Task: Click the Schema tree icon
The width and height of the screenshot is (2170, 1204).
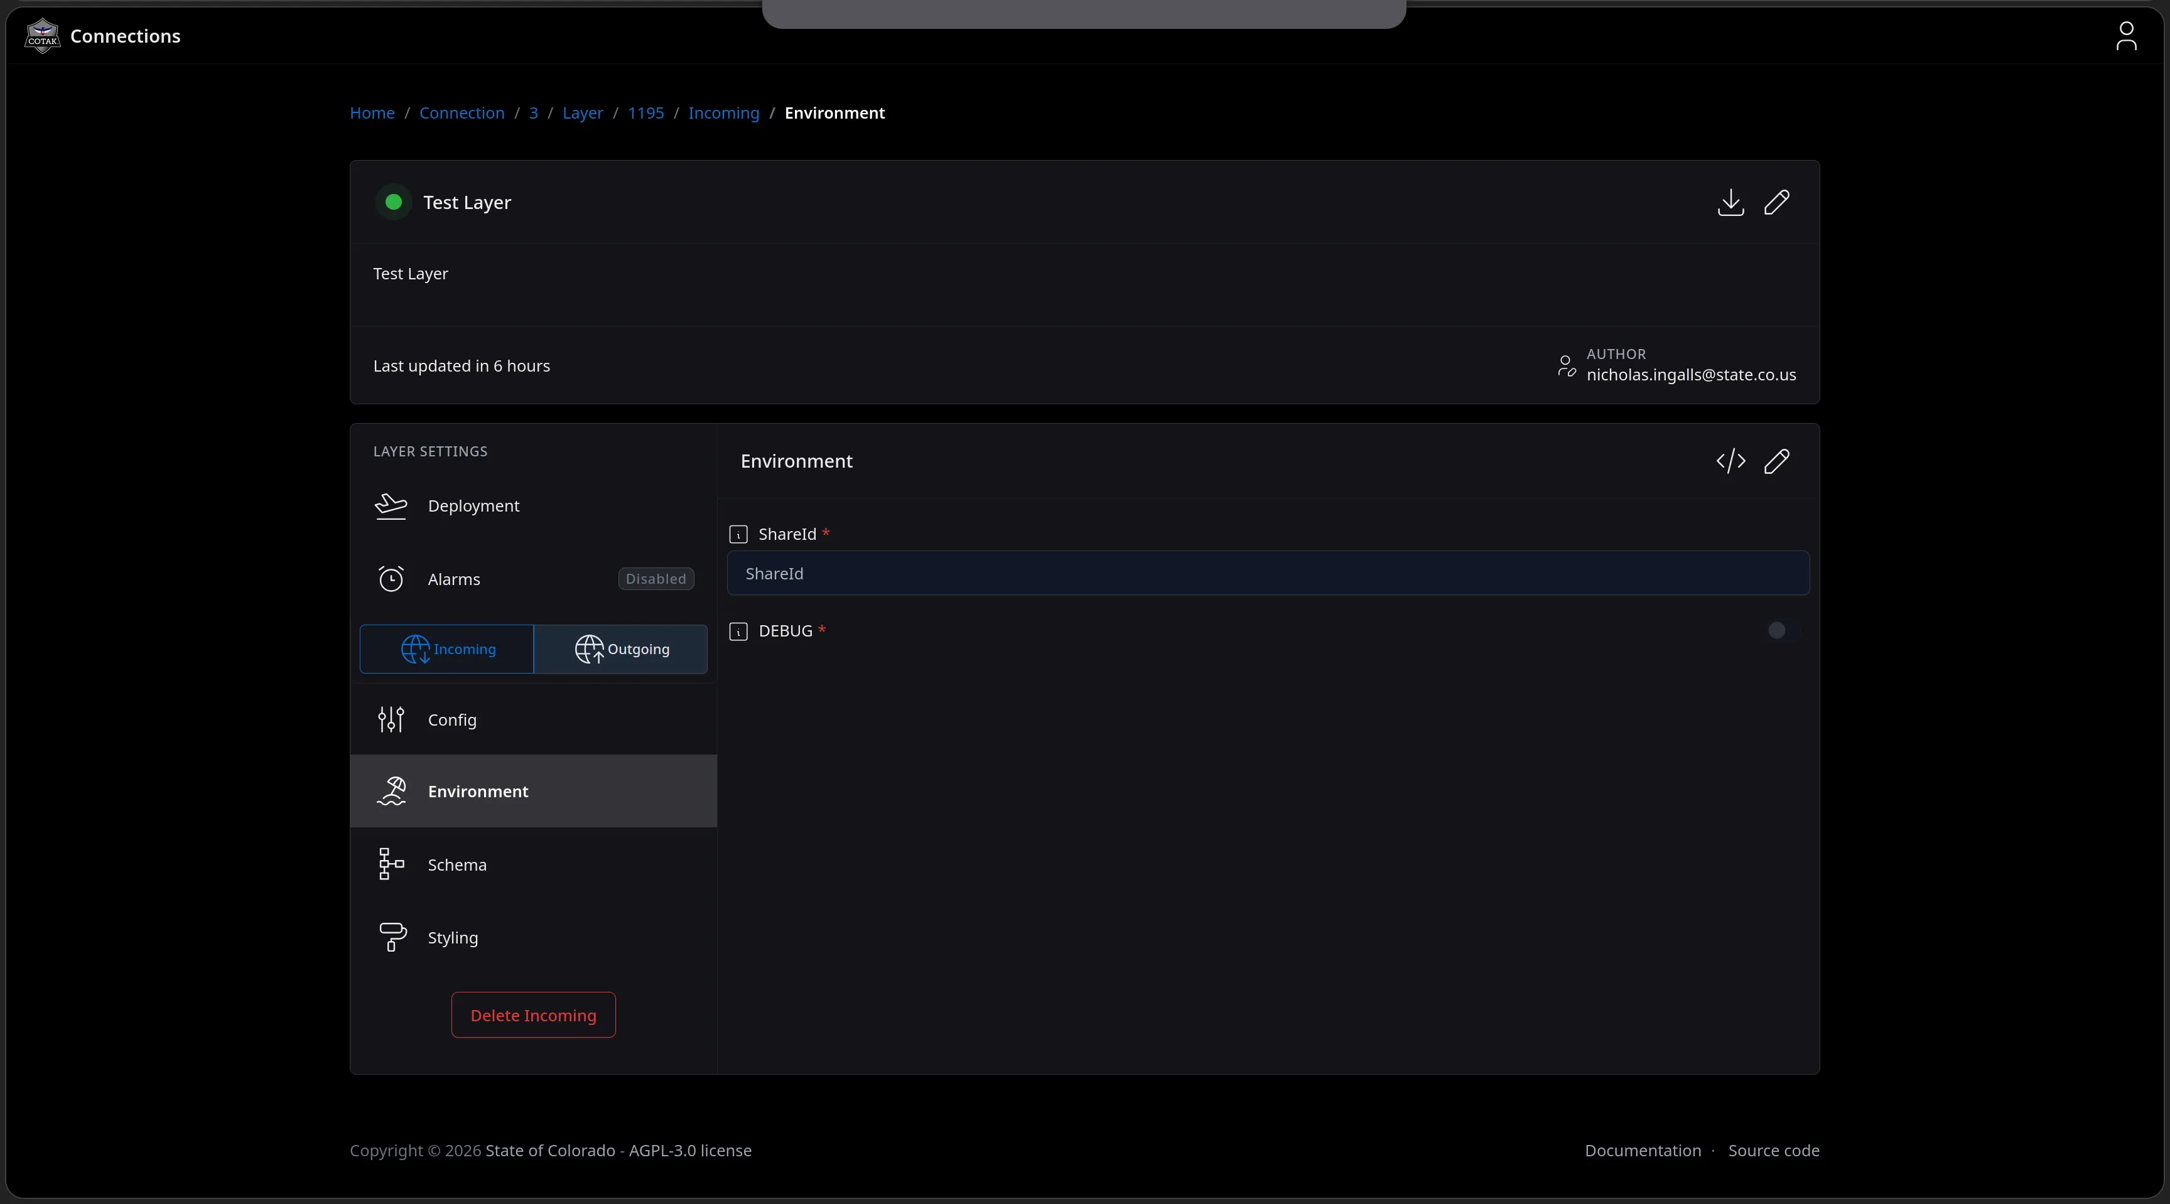Action: tap(391, 864)
